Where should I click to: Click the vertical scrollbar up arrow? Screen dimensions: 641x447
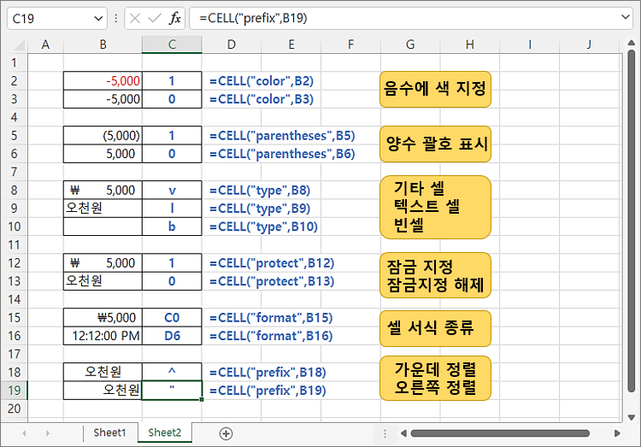(632, 43)
